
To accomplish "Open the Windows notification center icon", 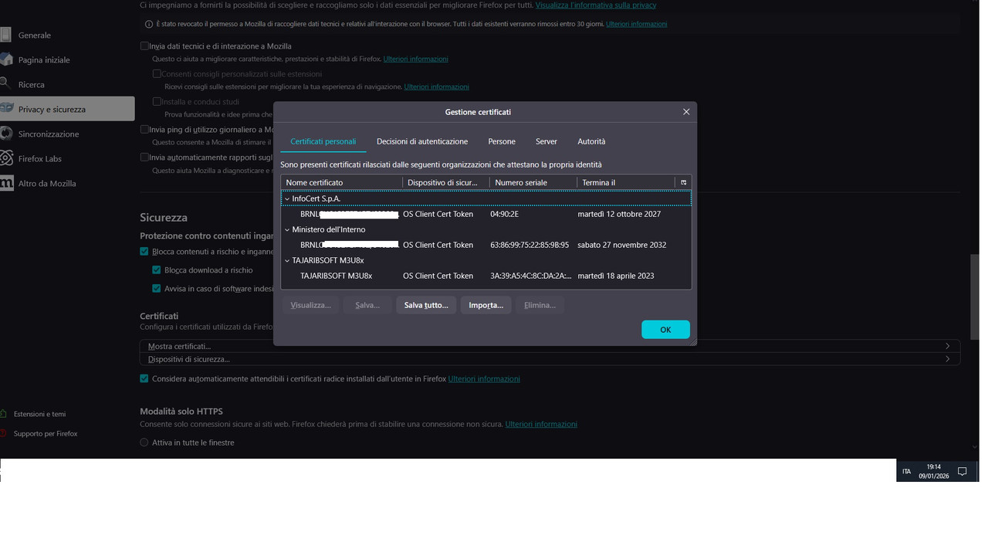I will point(962,471).
